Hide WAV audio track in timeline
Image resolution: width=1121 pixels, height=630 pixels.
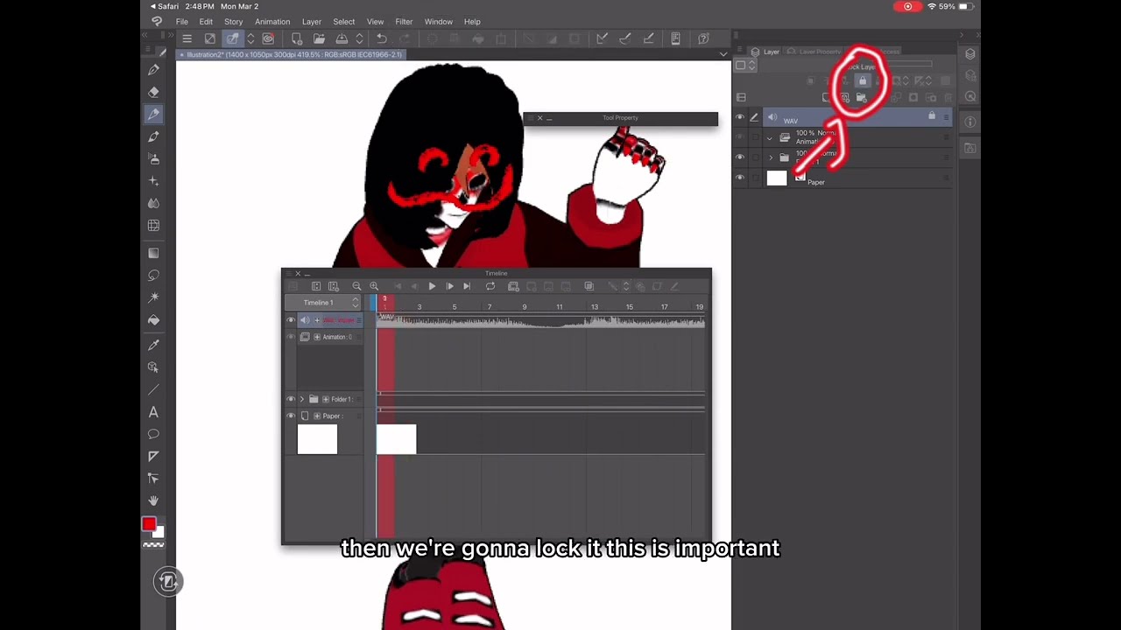pos(291,320)
